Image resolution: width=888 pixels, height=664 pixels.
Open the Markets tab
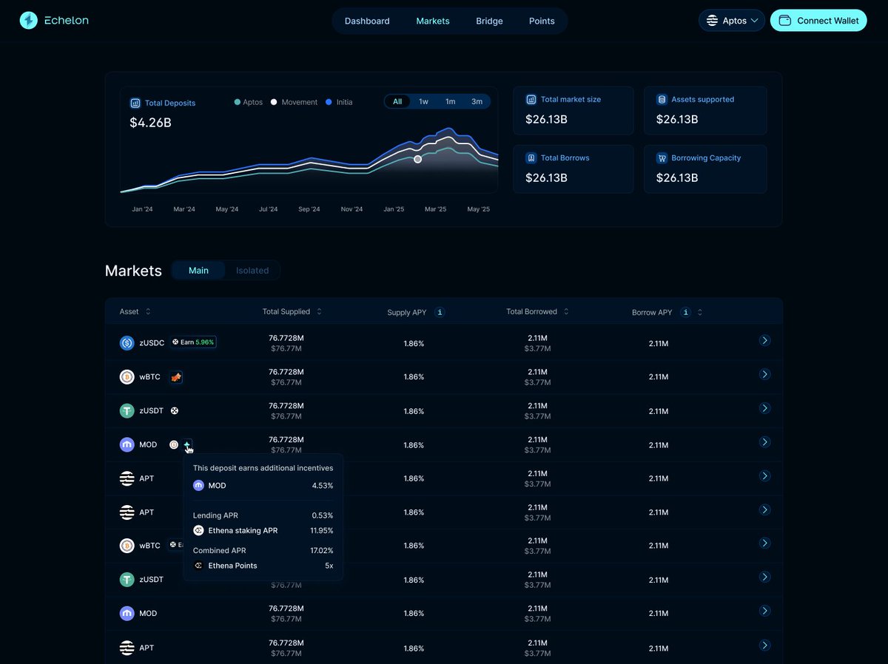pyautogui.click(x=433, y=21)
